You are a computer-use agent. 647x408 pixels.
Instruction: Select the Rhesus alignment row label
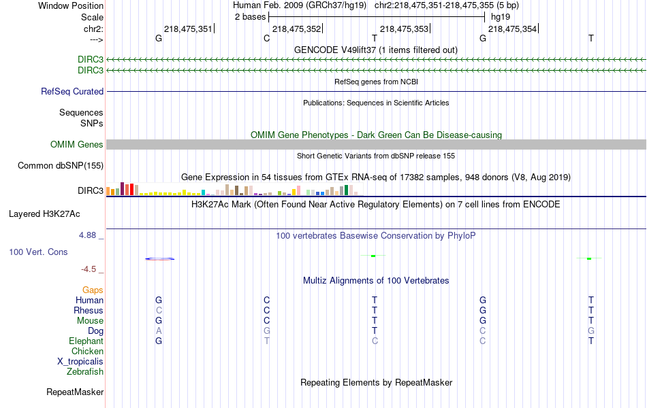(x=89, y=311)
